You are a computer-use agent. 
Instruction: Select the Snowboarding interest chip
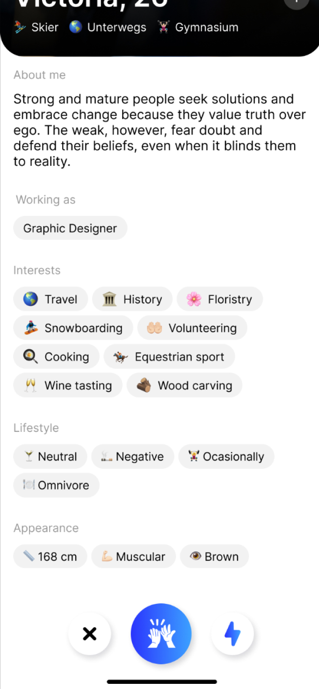pyautogui.click(x=73, y=328)
